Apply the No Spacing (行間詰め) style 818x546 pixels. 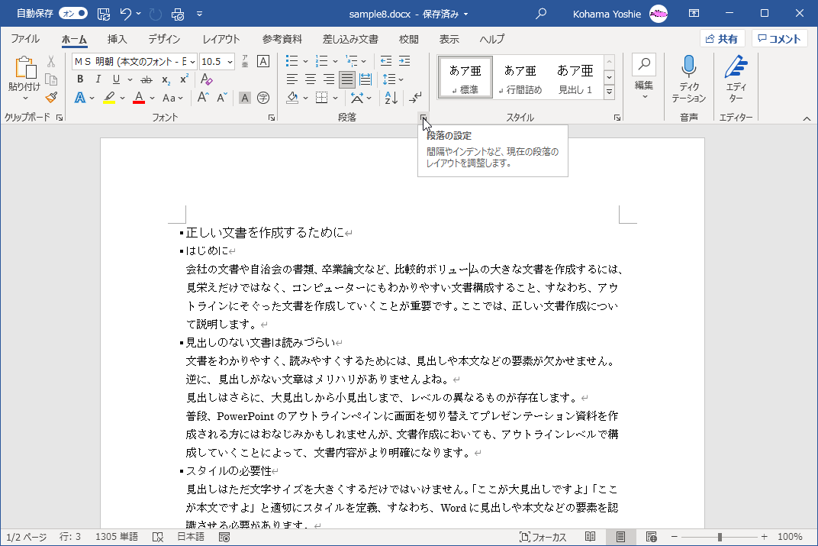[520, 77]
